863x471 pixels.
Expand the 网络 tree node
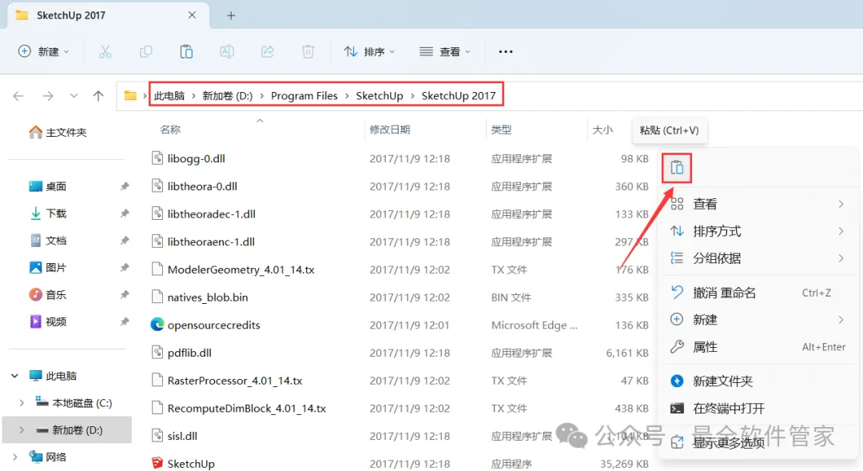click(x=14, y=457)
